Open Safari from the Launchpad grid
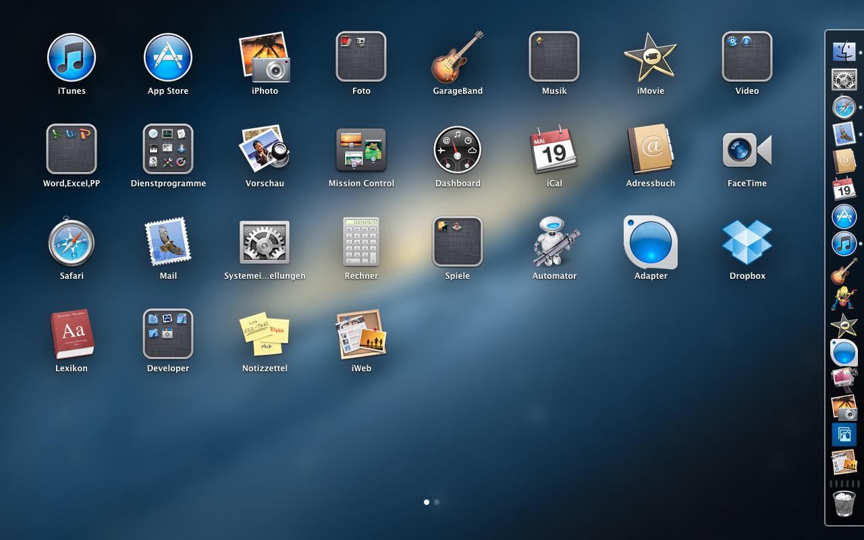 (72, 242)
